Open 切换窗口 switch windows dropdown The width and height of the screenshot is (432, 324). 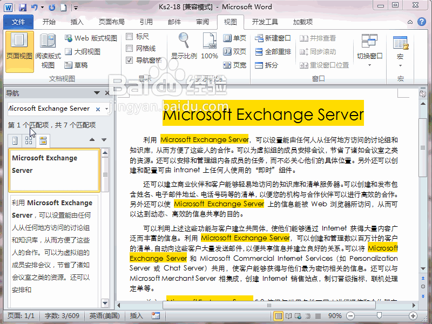point(370,50)
